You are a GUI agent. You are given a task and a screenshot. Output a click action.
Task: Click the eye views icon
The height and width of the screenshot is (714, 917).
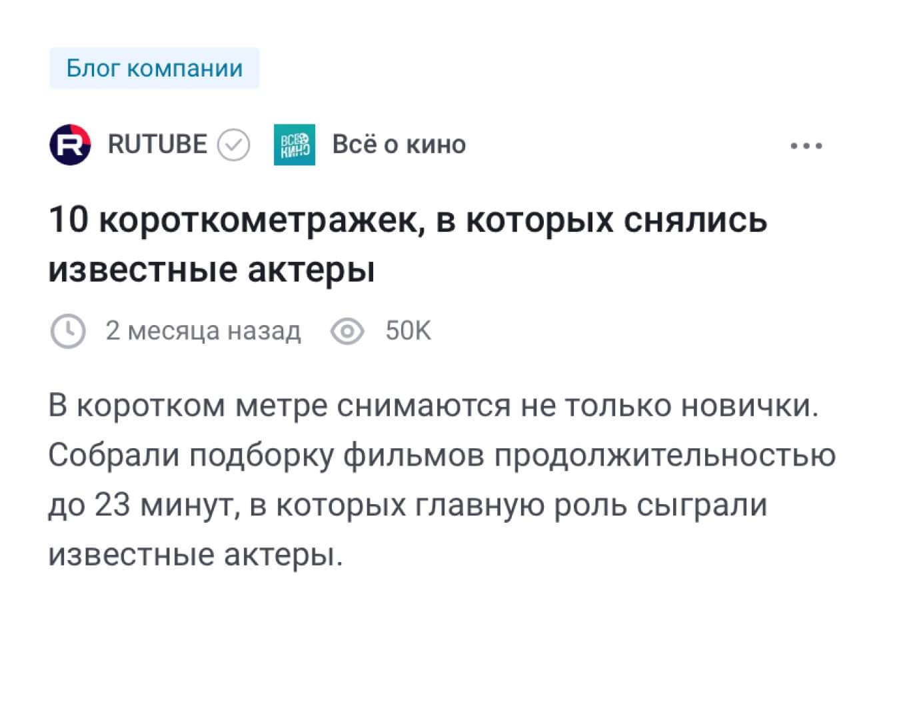[x=347, y=331]
